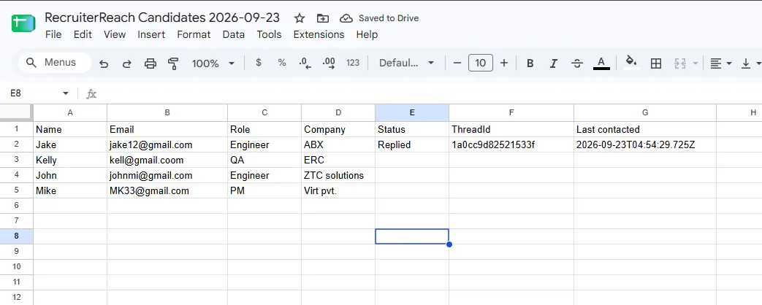The image size is (762, 305).
Task: Click the Redo arrow
Action: 127,63
